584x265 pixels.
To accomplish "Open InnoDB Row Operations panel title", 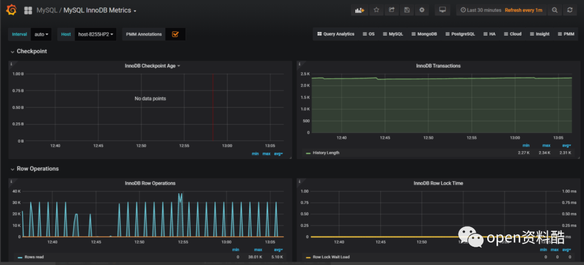I will point(150,183).
